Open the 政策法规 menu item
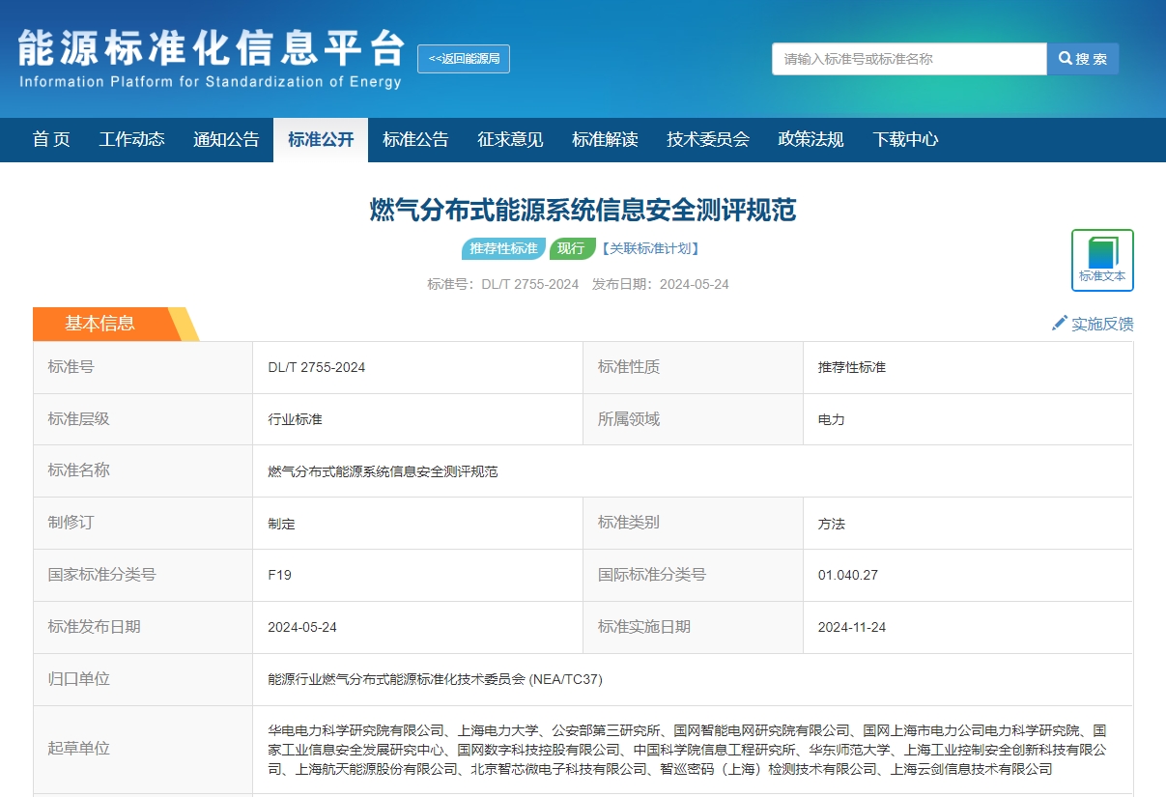 (811, 140)
